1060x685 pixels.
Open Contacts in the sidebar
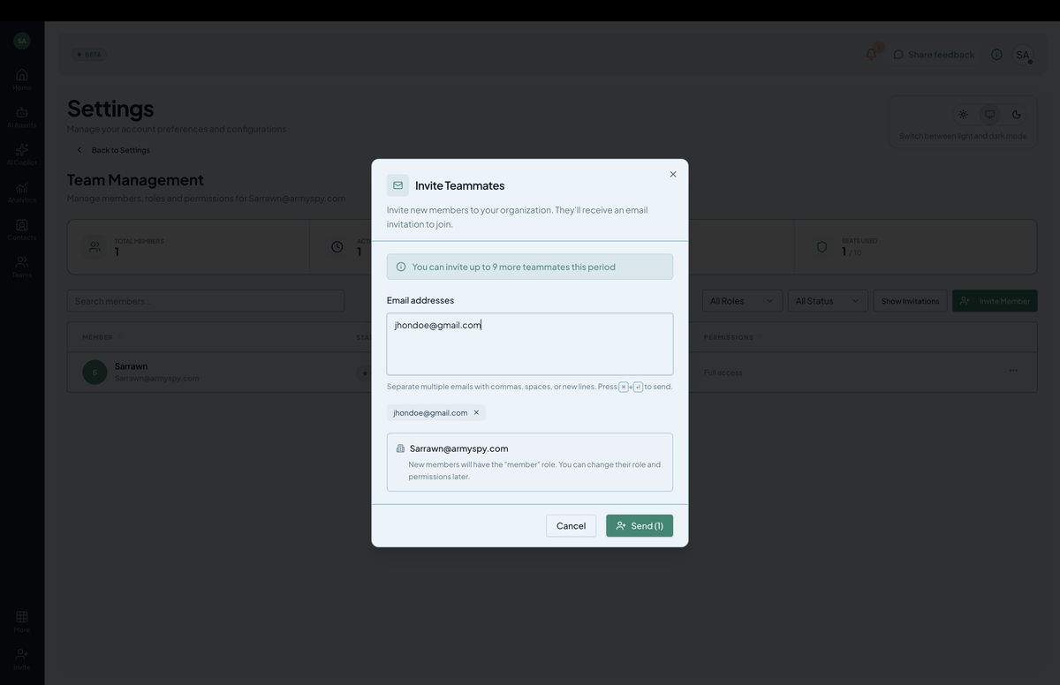coord(22,230)
